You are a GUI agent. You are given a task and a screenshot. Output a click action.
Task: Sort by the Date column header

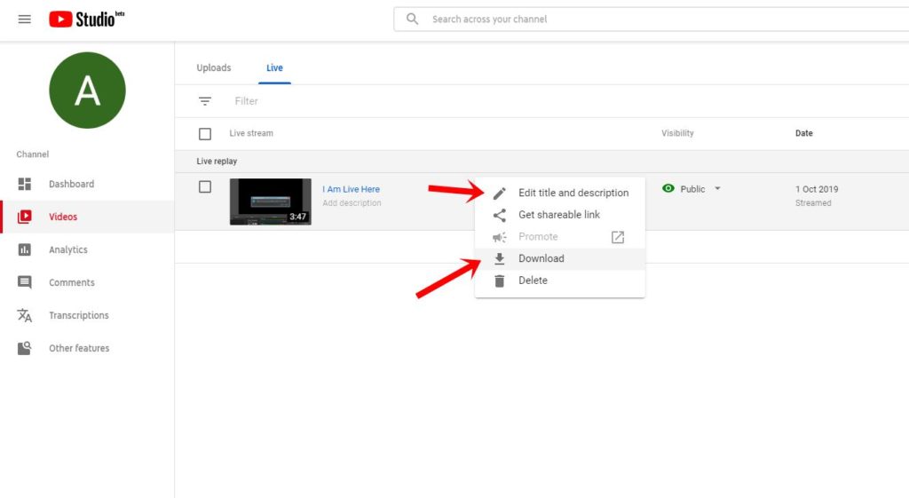(804, 133)
